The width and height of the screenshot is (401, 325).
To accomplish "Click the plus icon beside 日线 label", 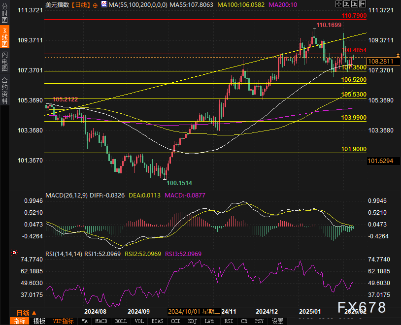I will [95, 4].
